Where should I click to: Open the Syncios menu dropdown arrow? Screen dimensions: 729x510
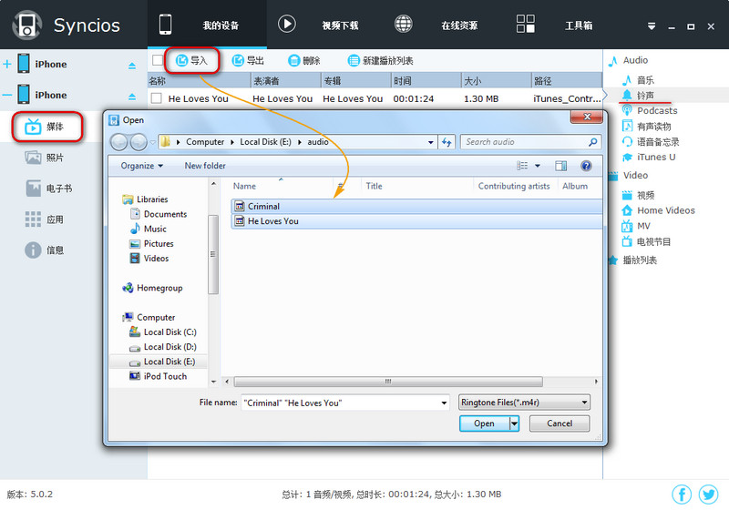click(x=652, y=27)
